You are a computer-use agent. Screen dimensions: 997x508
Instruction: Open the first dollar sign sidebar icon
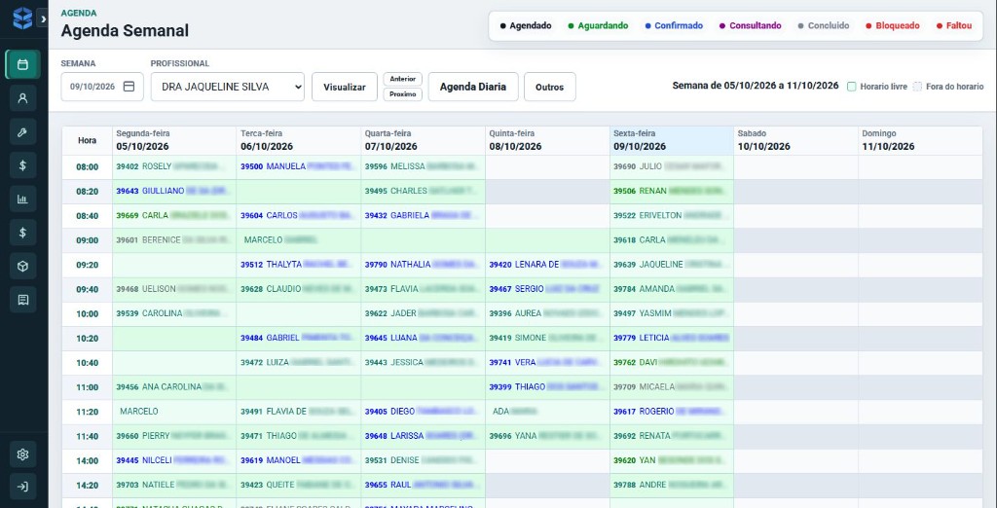[x=23, y=165]
